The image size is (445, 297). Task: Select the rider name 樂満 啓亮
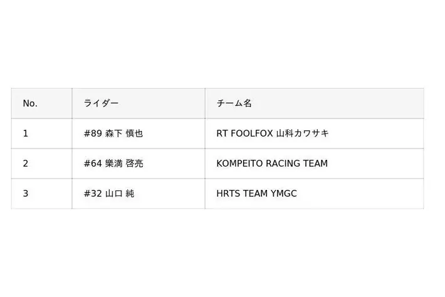125,164
